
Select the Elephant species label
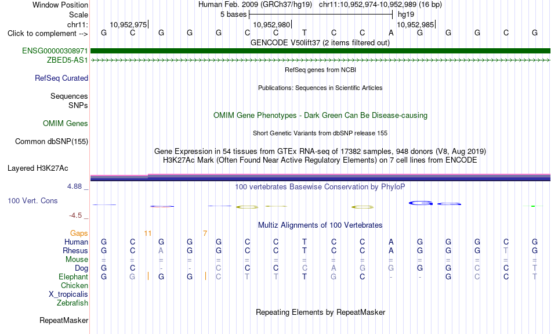coord(74,277)
